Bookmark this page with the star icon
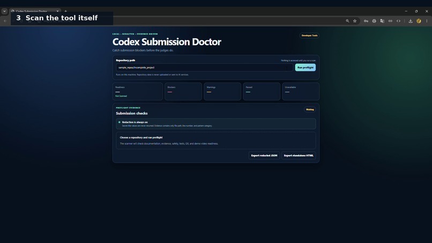Viewport: 432px width, 243px height. point(355,21)
